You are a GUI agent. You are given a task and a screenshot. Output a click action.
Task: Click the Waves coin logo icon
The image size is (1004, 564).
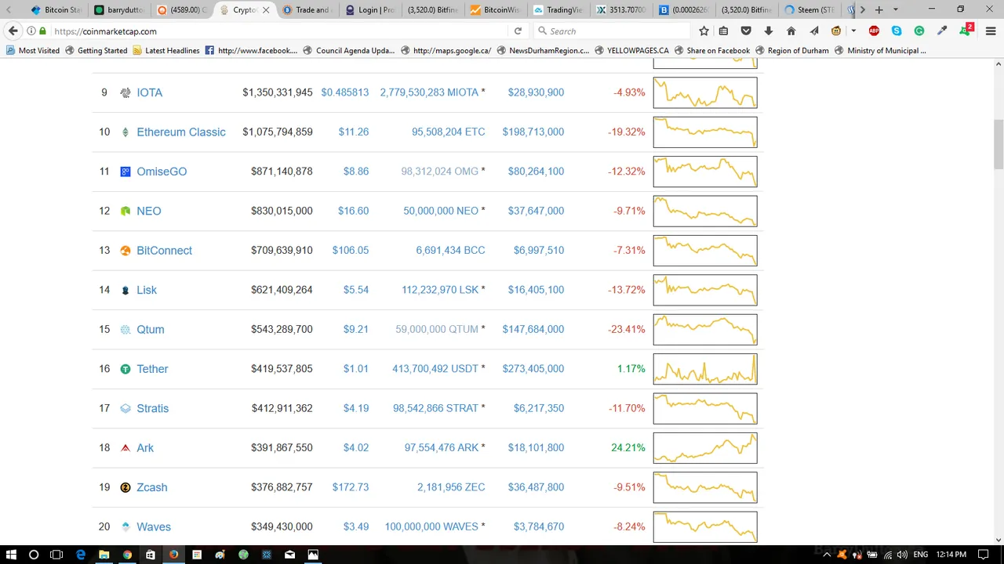(x=125, y=527)
